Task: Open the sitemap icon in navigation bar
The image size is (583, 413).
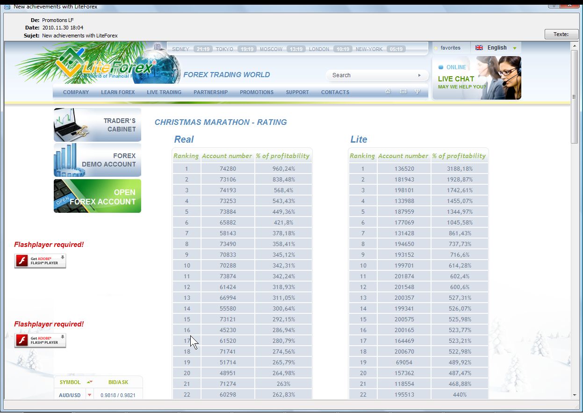Action: pyautogui.click(x=417, y=92)
